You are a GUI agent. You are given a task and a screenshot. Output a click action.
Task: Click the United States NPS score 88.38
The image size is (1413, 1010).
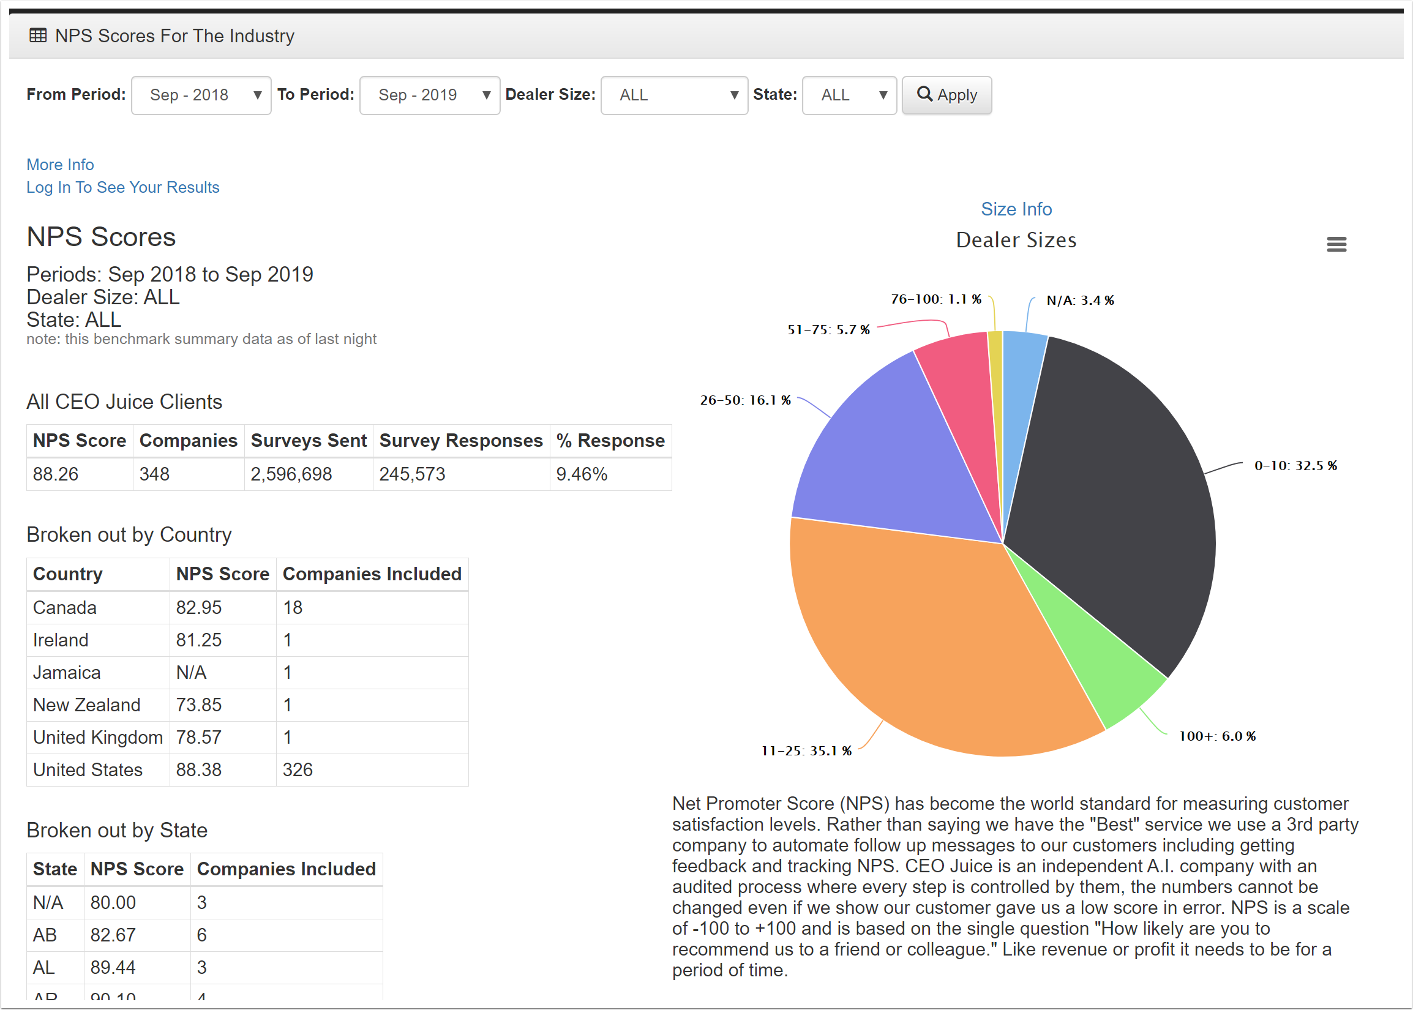tap(198, 769)
